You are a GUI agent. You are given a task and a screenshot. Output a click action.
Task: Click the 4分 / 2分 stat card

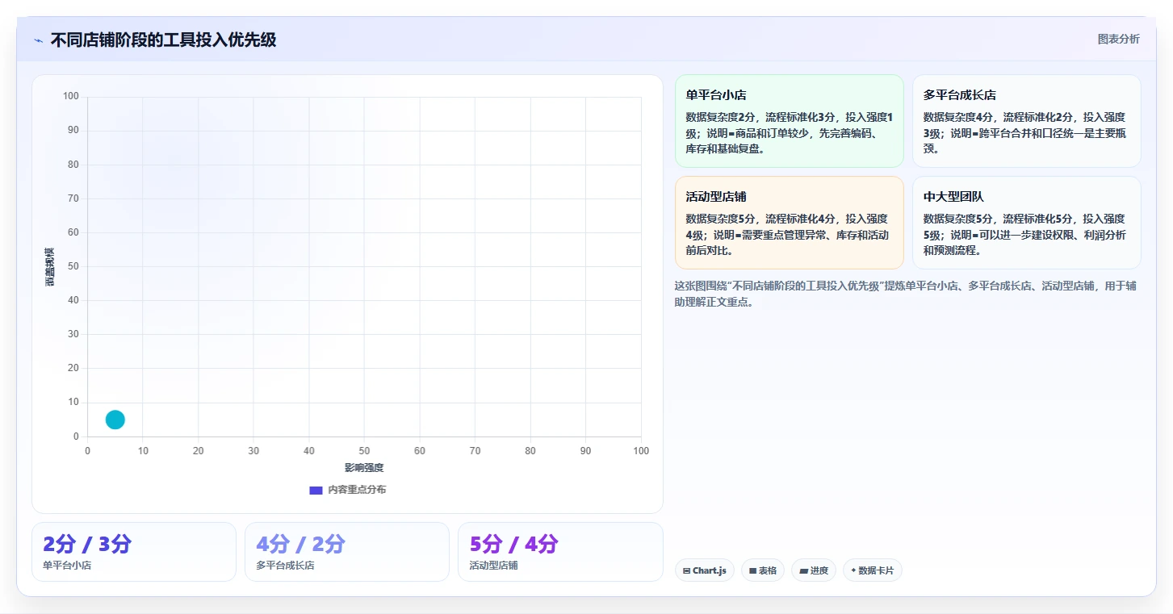click(347, 552)
